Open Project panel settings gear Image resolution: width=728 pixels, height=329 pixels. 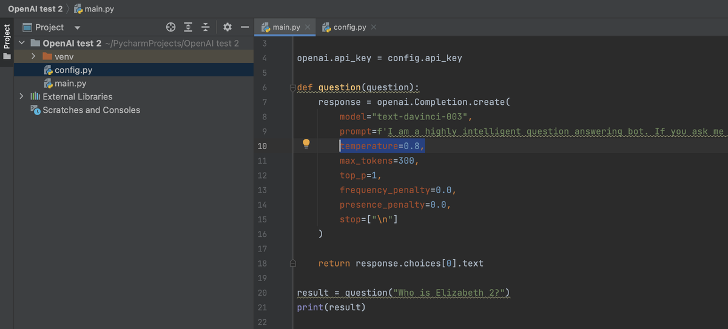click(x=227, y=27)
